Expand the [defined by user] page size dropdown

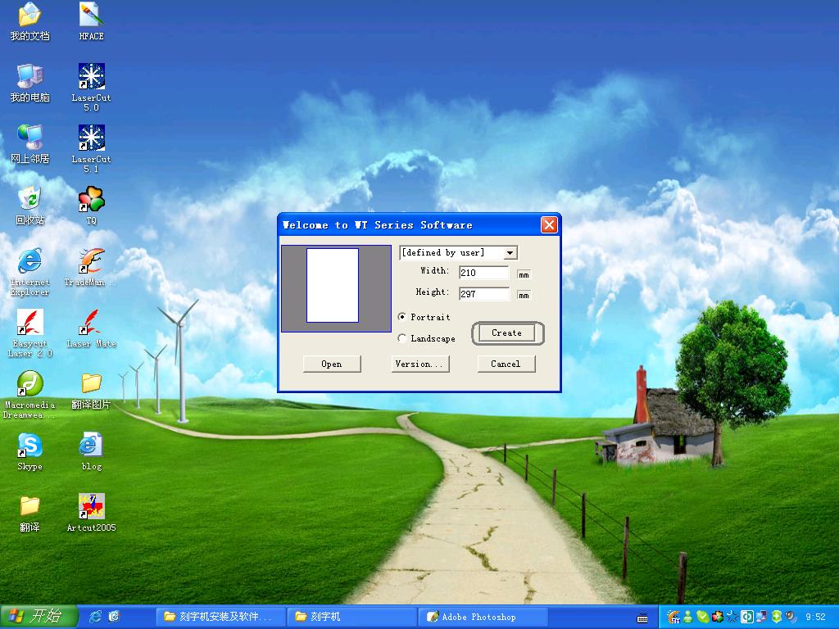pos(510,252)
